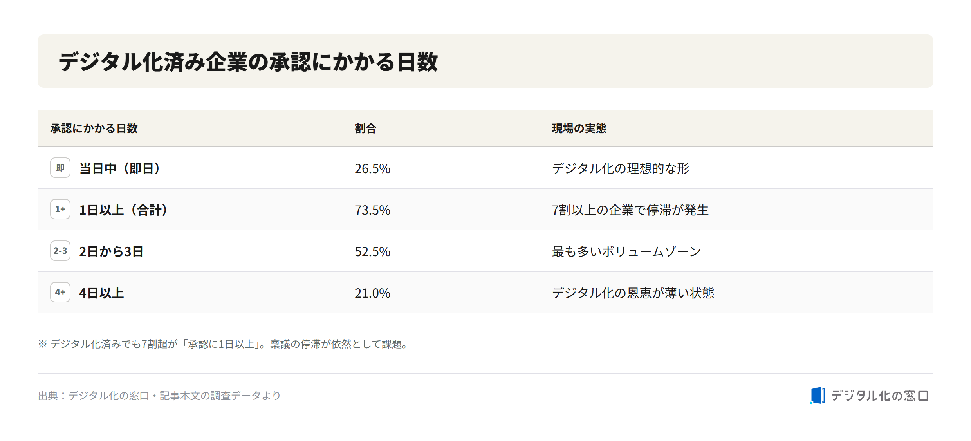Screen dimensions: 971x441
Task: Click the blue デジタル化の窓口 logo icon
Action: (x=818, y=396)
